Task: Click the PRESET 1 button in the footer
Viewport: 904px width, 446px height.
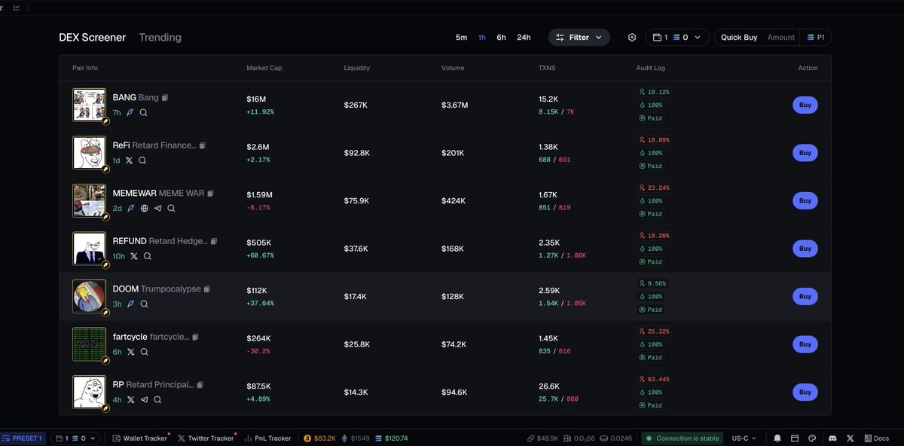Action: (x=23, y=438)
